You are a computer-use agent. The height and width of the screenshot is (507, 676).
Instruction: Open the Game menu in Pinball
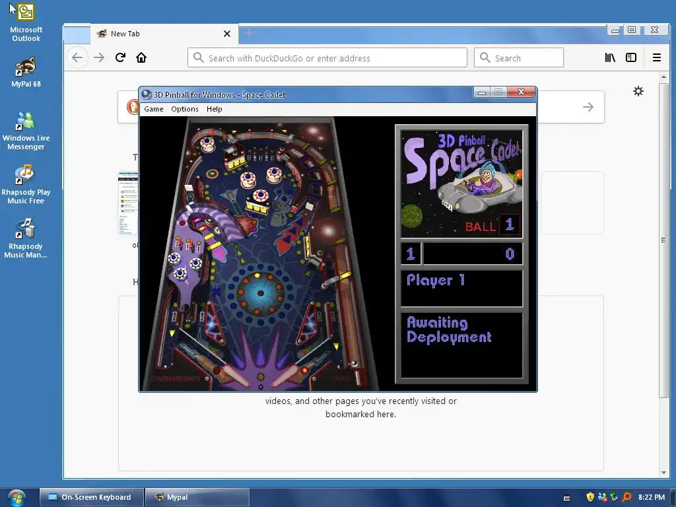click(153, 109)
